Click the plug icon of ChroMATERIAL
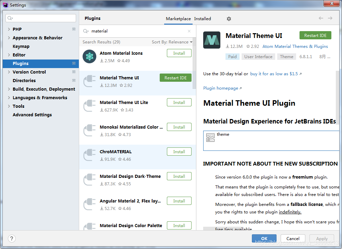The height and width of the screenshot is (249, 342). click(x=89, y=155)
